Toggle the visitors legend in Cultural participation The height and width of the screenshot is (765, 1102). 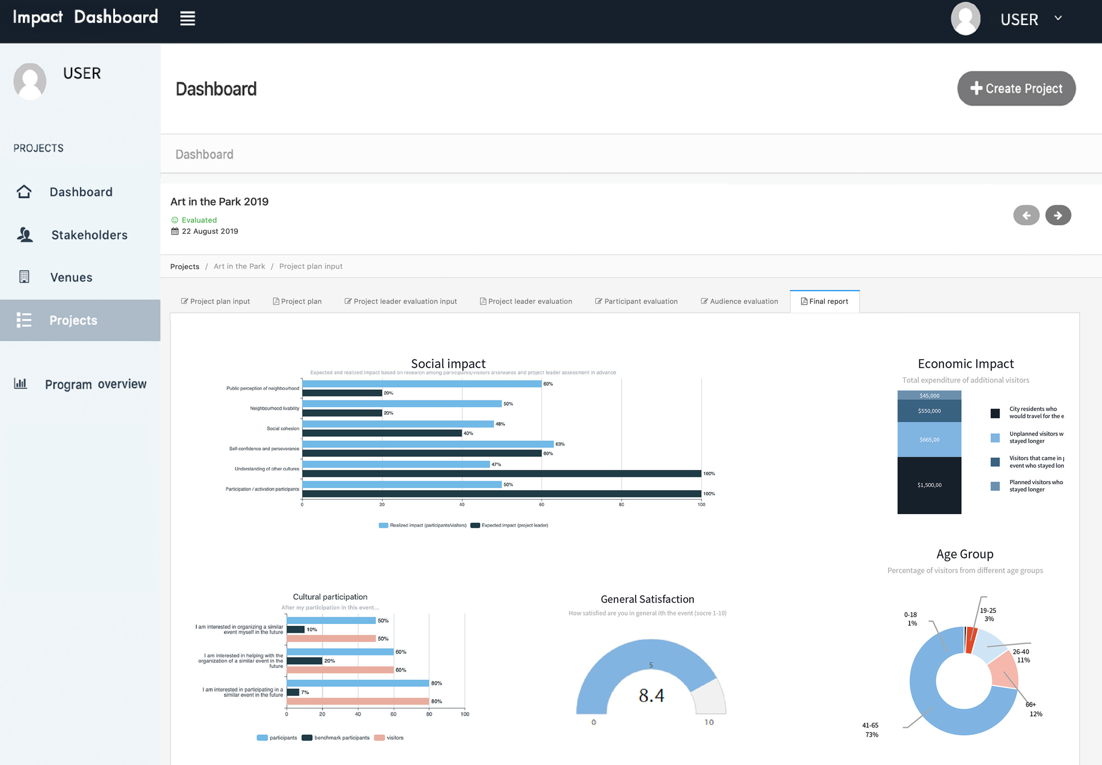pyautogui.click(x=389, y=738)
